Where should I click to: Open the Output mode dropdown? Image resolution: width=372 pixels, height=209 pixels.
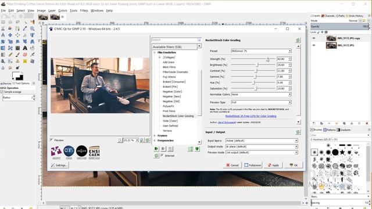click(262, 146)
